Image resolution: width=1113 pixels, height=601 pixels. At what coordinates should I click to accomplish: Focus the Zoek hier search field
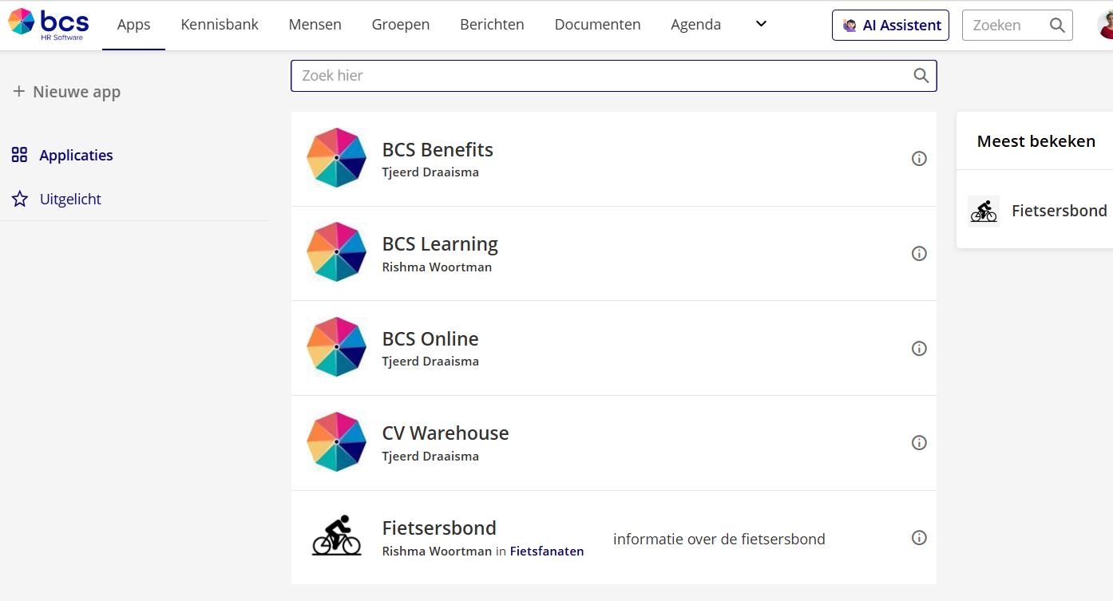[x=613, y=76]
